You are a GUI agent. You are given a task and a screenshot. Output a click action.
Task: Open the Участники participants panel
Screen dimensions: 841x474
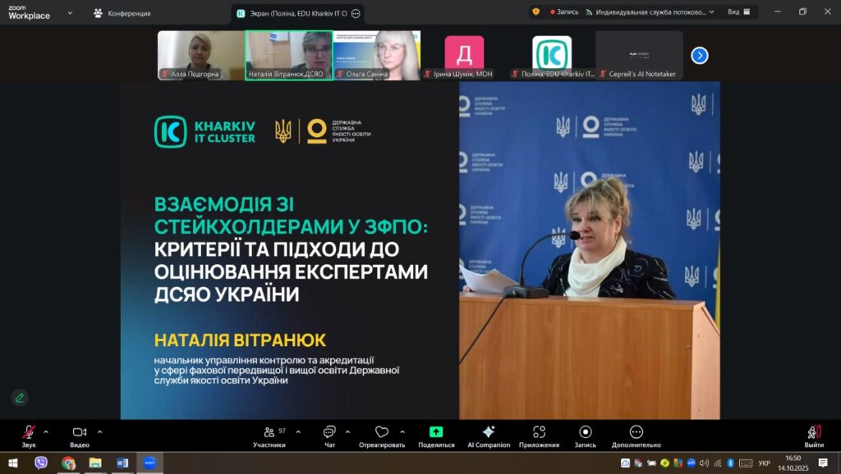269,432
